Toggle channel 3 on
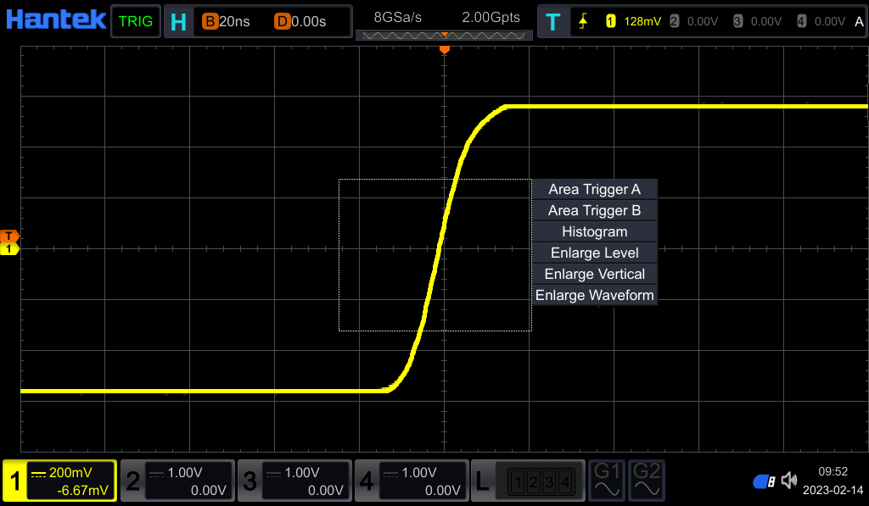869x506 pixels. click(x=249, y=482)
